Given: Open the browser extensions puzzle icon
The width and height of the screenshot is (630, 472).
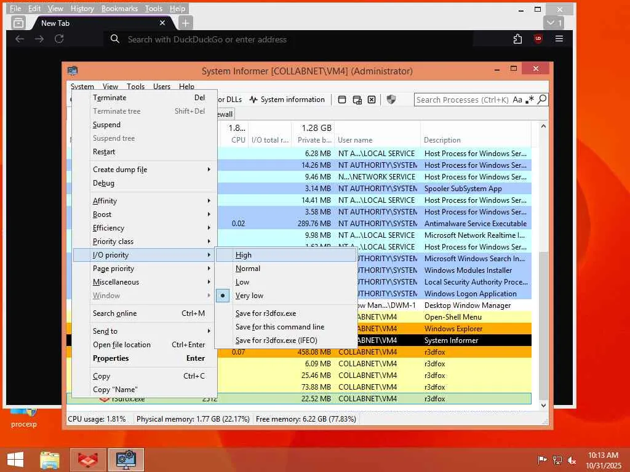Looking at the screenshot, I should 517,39.
